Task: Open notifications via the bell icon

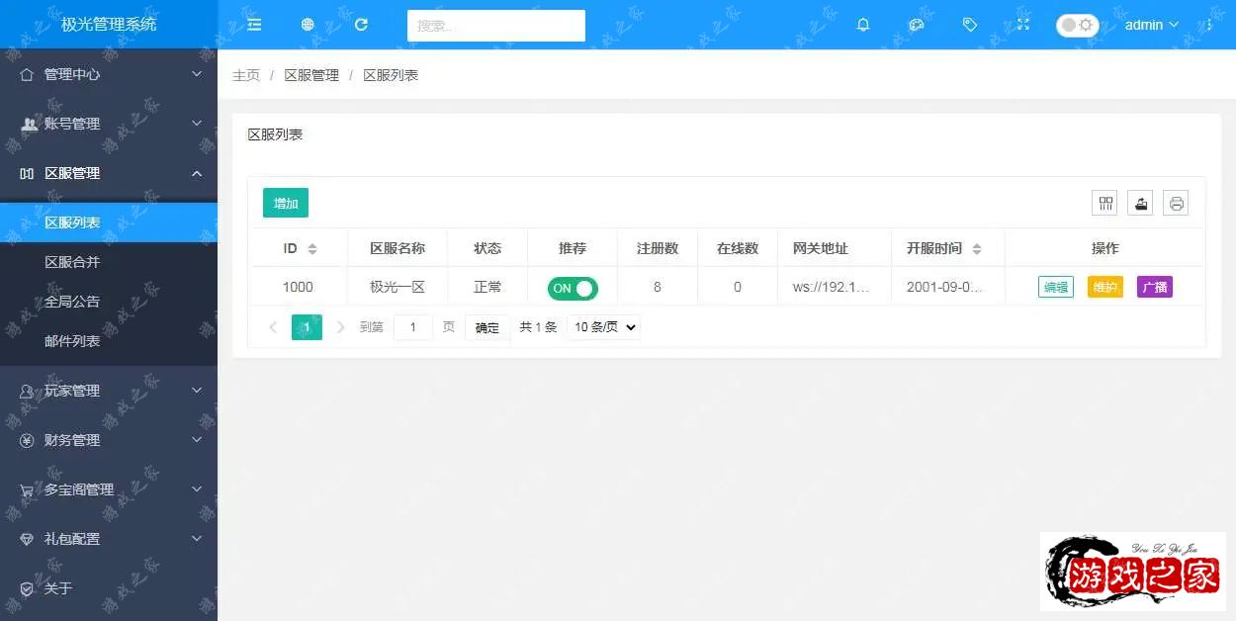Action: (863, 25)
